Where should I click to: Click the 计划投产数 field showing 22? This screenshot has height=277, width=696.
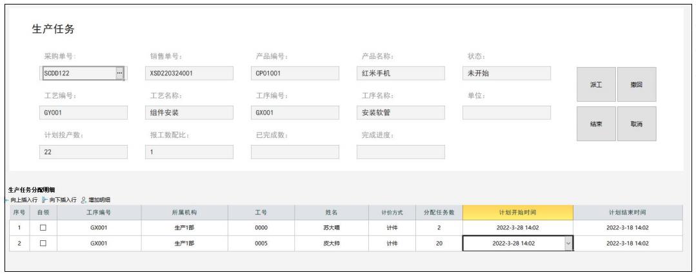(83, 152)
